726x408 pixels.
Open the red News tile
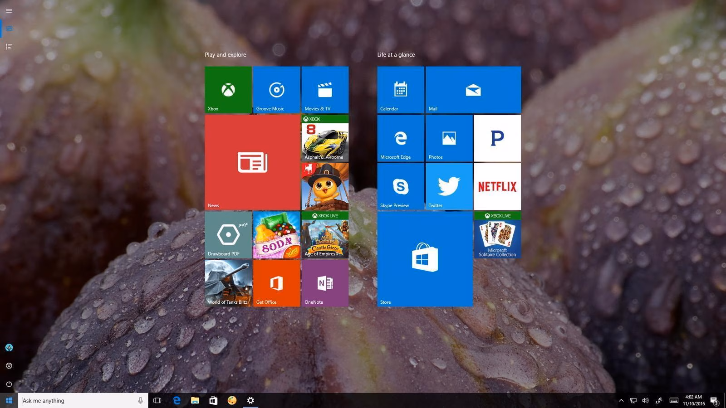coord(252,162)
